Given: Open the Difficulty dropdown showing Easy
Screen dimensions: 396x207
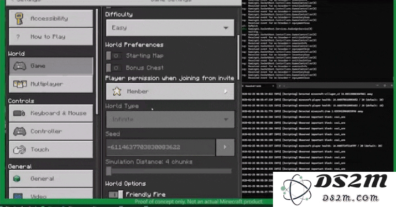Looking at the screenshot, I should (x=170, y=28).
